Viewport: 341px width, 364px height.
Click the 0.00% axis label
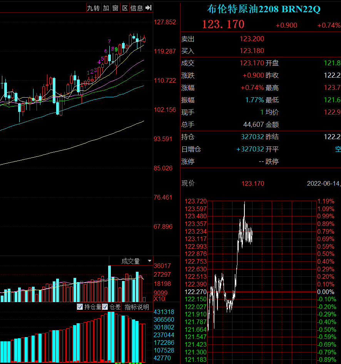tap(326, 292)
